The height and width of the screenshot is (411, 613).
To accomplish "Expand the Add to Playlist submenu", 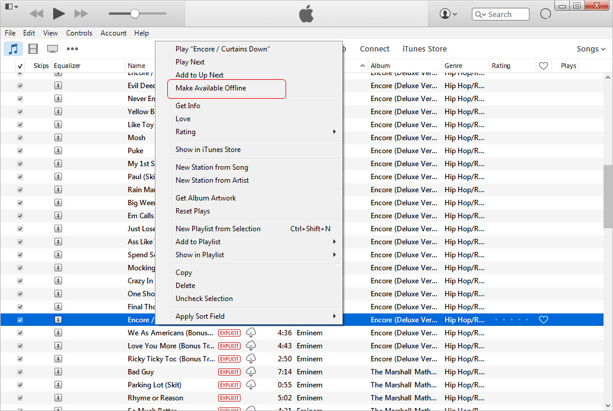I will pos(257,242).
